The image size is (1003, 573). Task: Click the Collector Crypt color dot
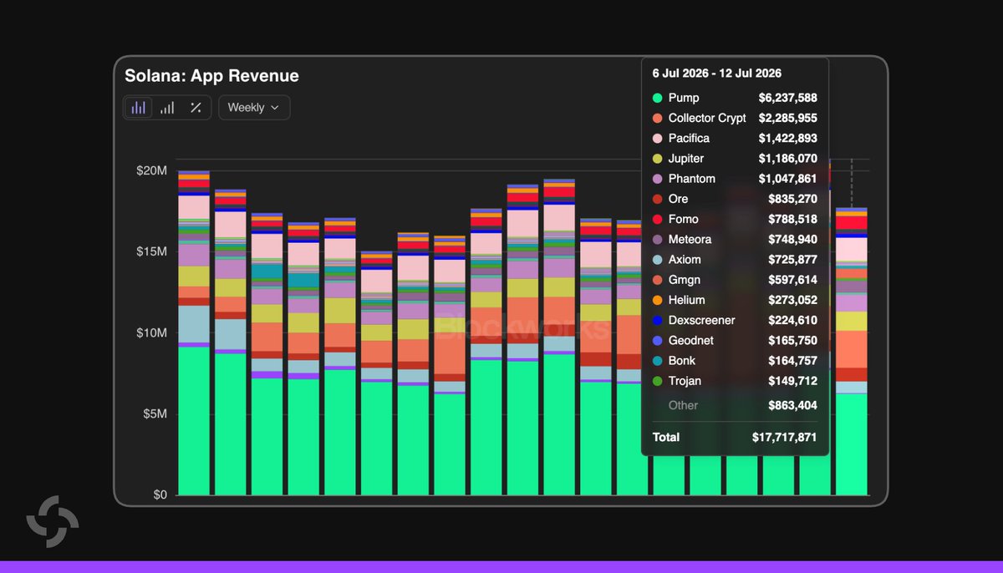(x=657, y=118)
